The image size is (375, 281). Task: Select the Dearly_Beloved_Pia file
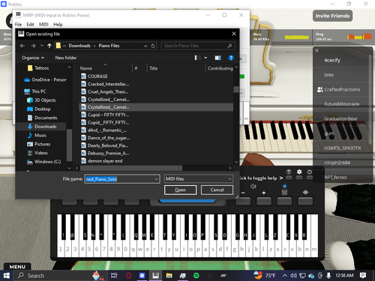pos(105,145)
